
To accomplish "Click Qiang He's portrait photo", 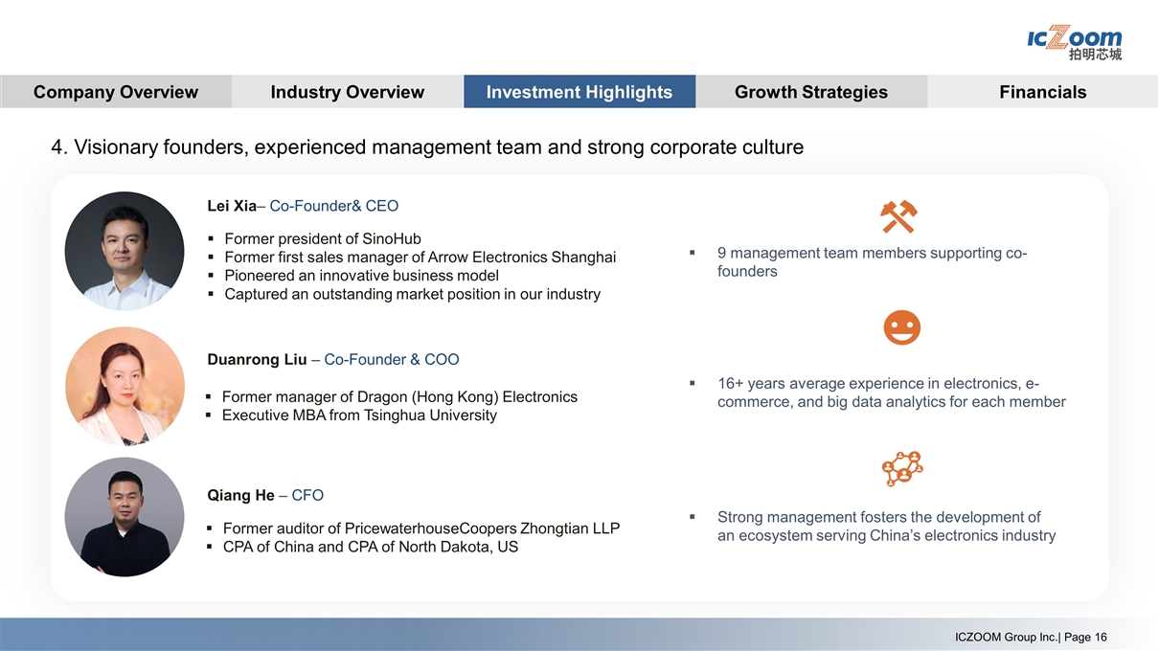I will (x=125, y=517).
